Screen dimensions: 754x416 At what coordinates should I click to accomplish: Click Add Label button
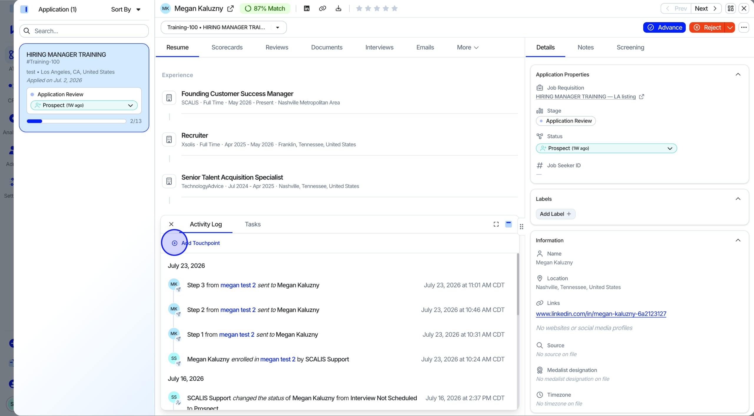click(555, 214)
